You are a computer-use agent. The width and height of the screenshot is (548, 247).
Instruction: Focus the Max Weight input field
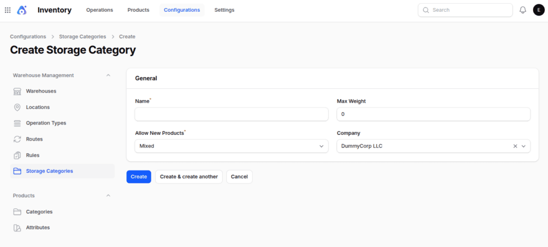(433, 114)
